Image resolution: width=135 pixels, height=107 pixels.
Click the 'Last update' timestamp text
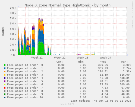click(101, 101)
